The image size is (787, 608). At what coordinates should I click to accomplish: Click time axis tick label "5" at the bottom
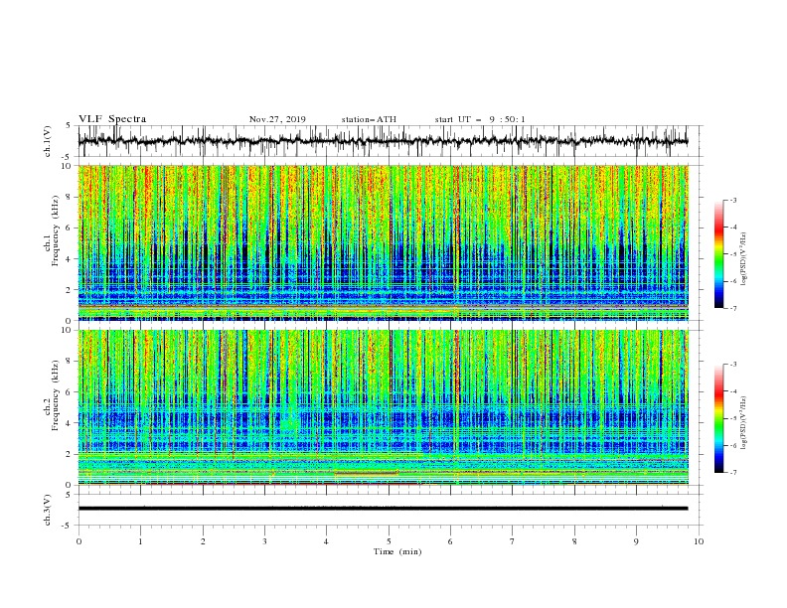[389, 541]
